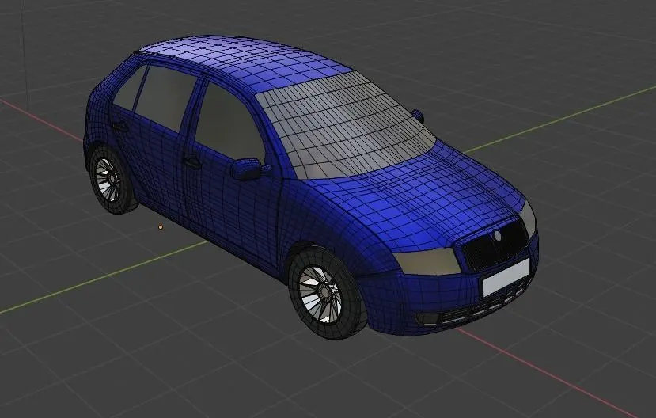656x418 pixels.
Task: Click the fog light in the lower bumper
Action: (x=427, y=319)
